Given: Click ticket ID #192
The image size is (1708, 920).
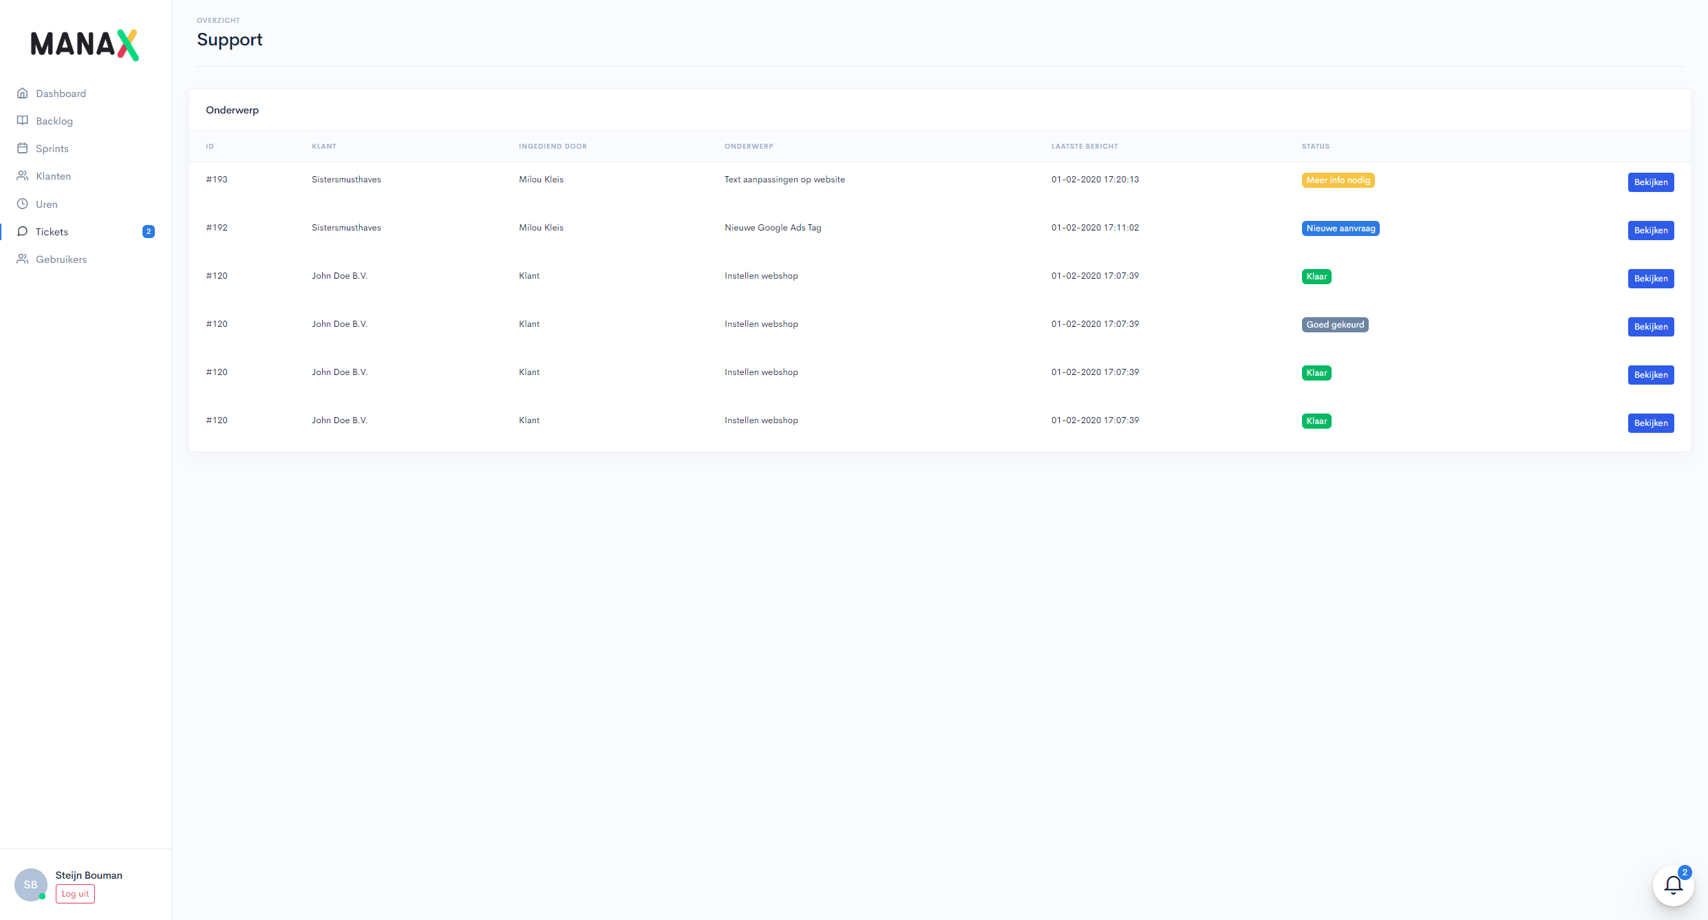Looking at the screenshot, I should click(217, 227).
